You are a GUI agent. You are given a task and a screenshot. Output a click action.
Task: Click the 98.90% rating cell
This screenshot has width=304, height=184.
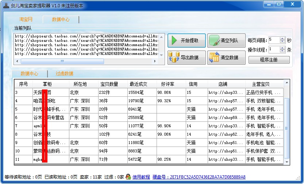(171, 126)
